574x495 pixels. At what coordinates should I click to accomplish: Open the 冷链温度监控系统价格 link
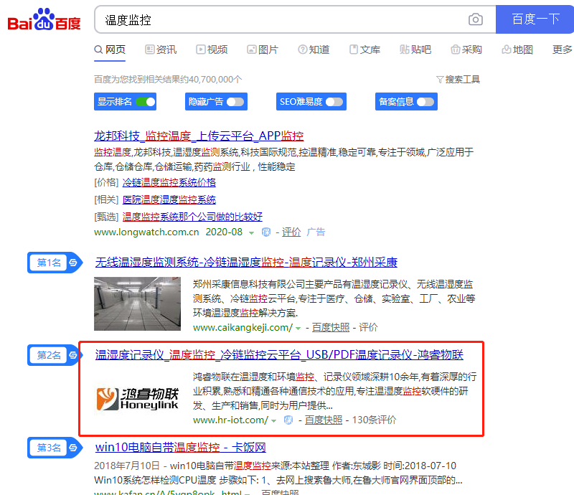(x=169, y=182)
